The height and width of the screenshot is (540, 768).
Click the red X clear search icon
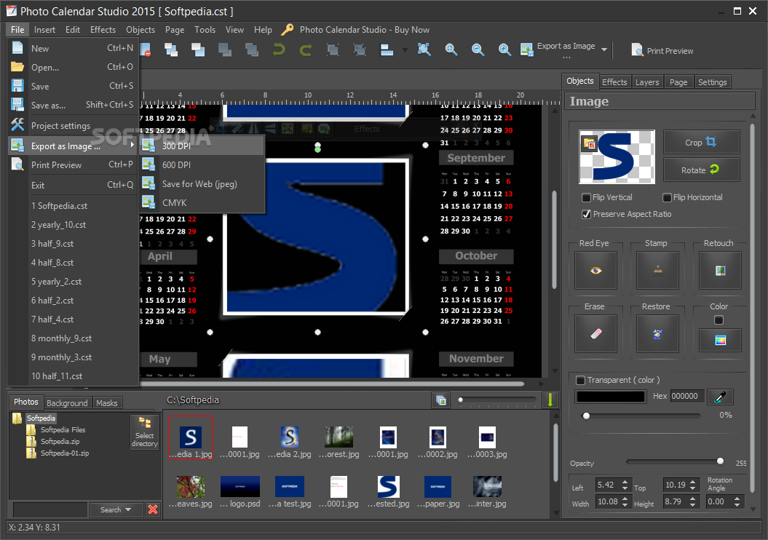coord(153,509)
